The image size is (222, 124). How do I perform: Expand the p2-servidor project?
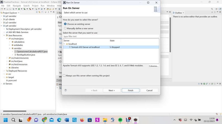1,16
